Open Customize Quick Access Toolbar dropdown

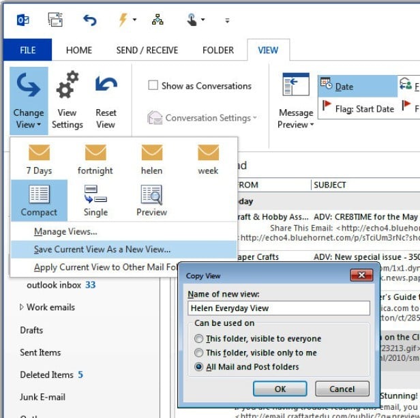click(227, 20)
